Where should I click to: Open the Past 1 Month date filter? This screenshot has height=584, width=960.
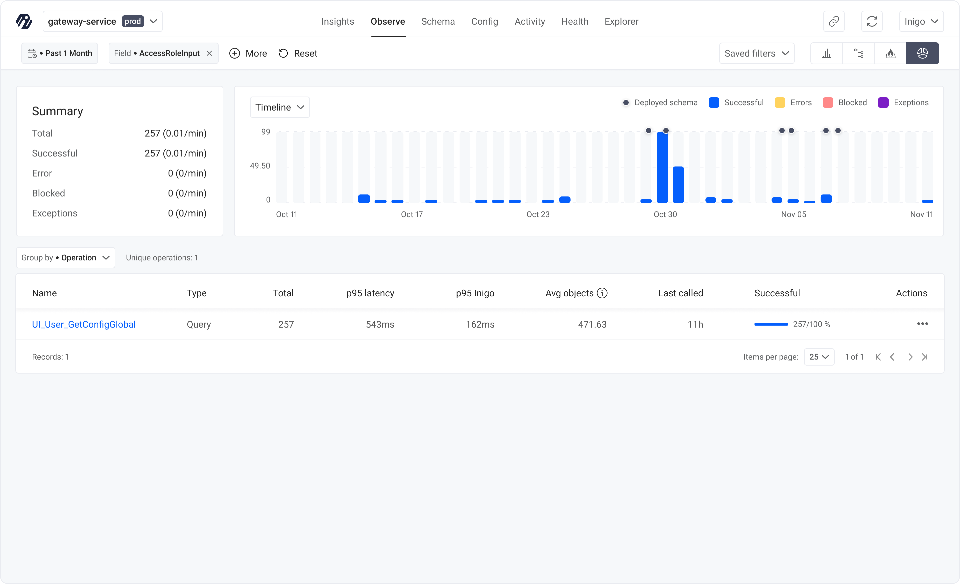(60, 53)
